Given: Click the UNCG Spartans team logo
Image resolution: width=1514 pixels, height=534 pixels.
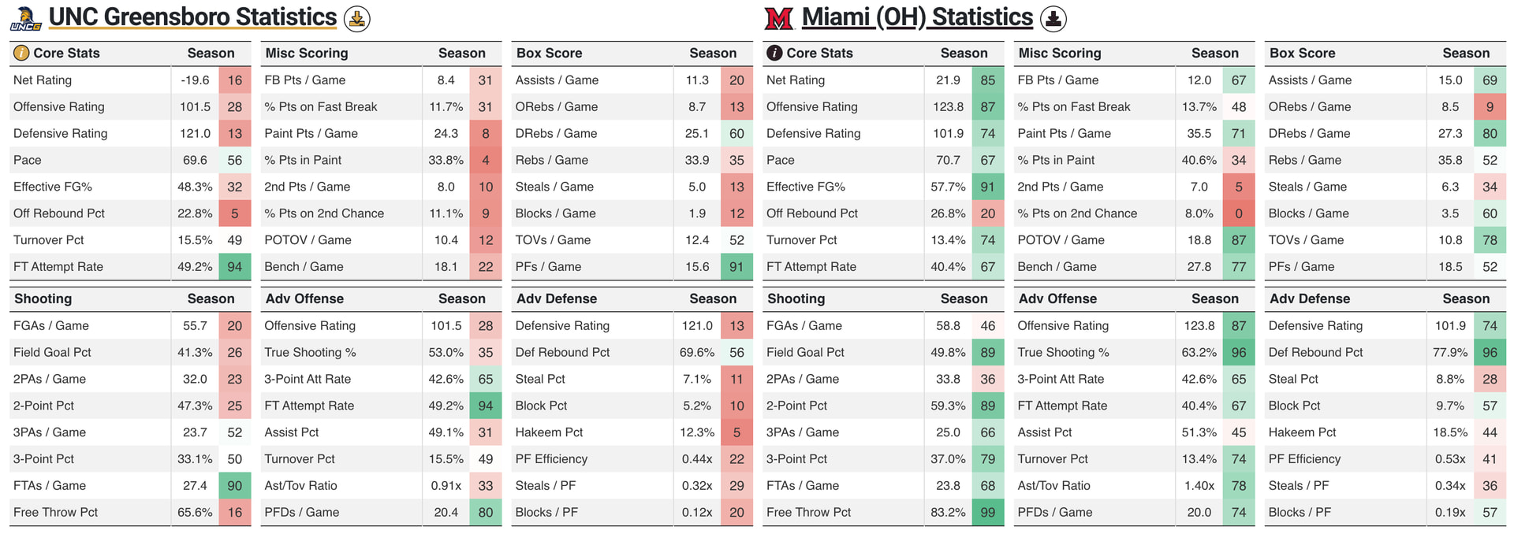Looking at the screenshot, I should 25,19.
